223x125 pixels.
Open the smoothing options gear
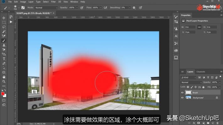pos(134,8)
